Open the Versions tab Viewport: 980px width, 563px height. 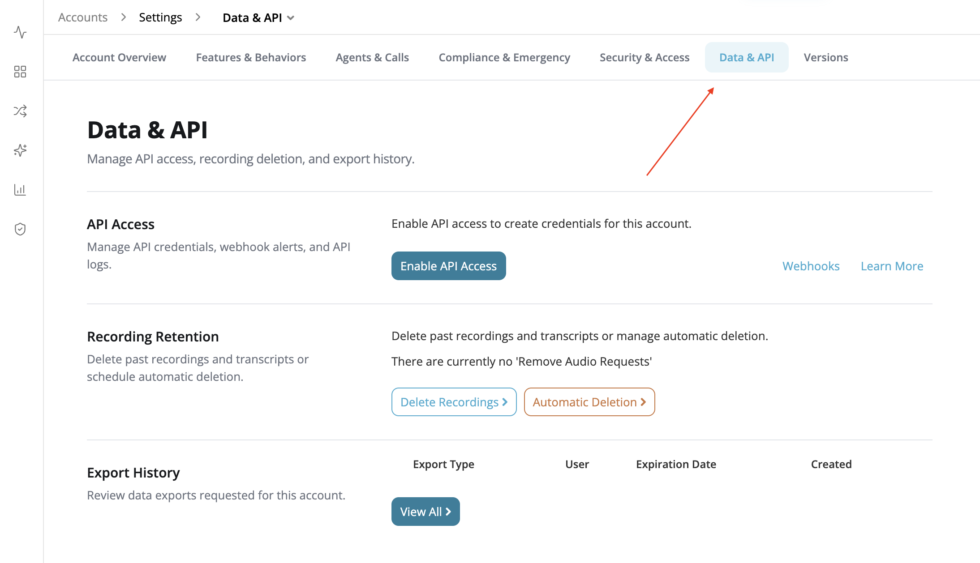click(x=826, y=57)
